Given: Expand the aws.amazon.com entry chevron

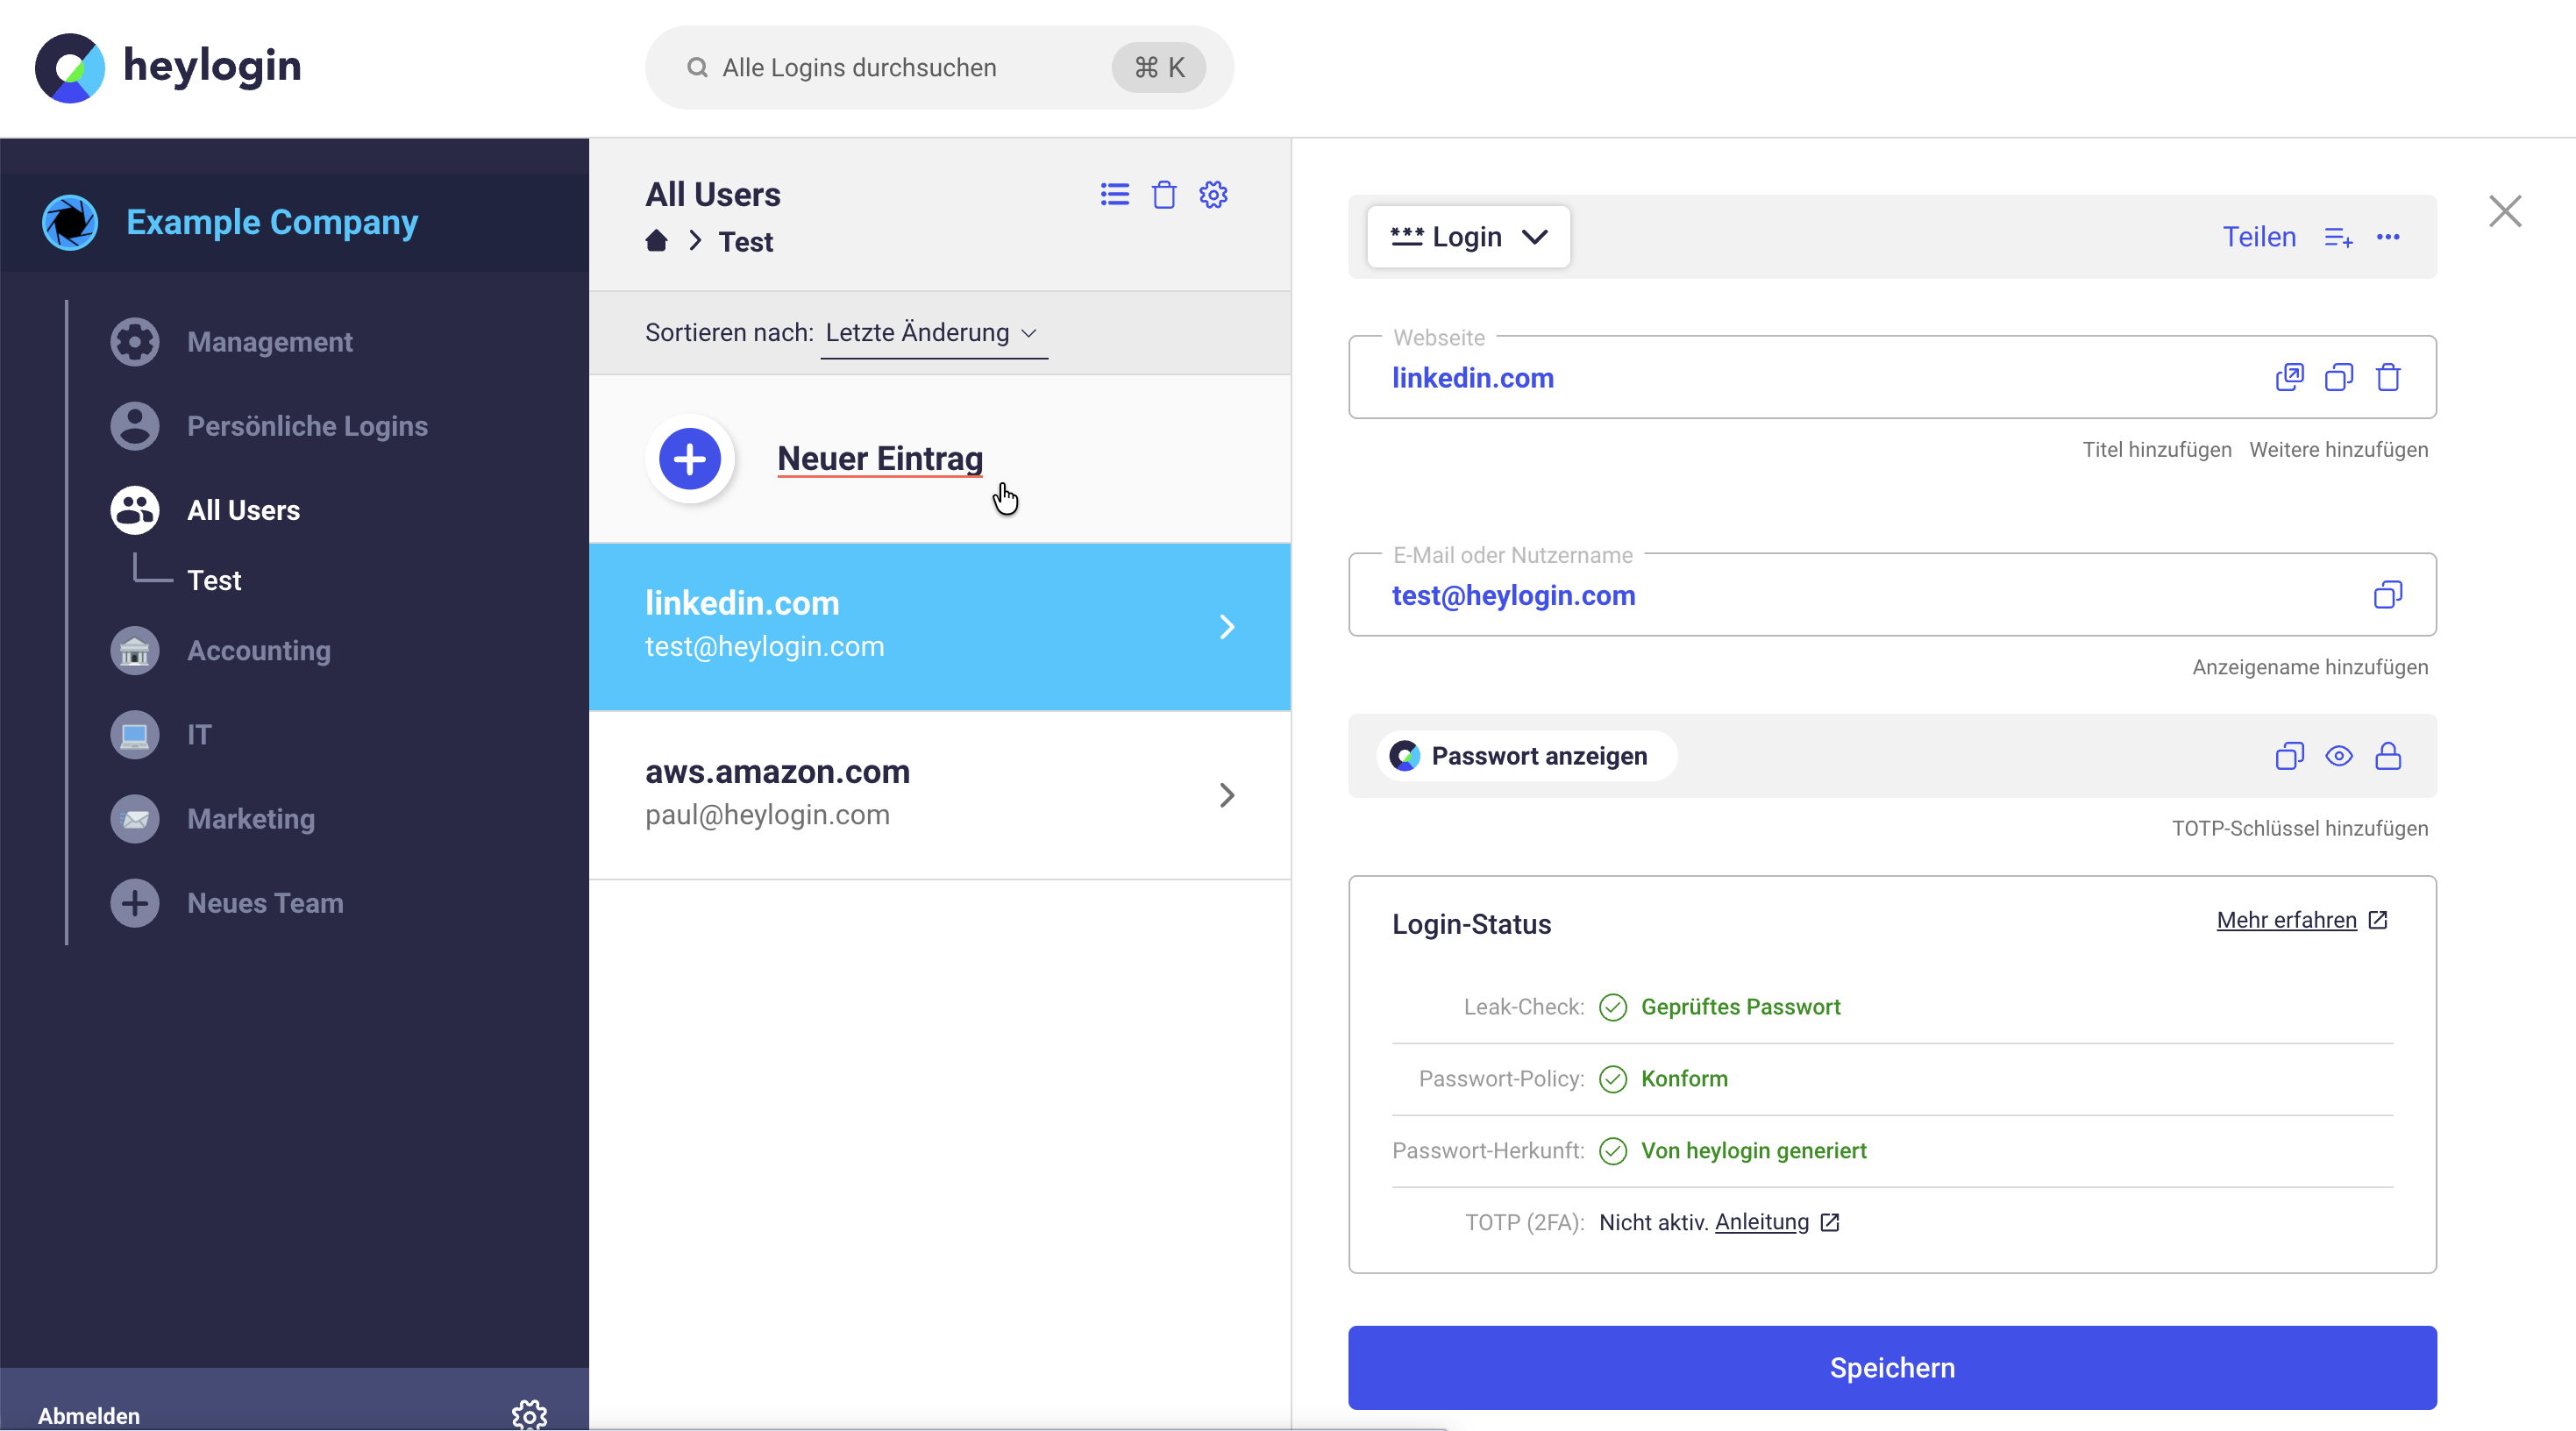Looking at the screenshot, I should [1227, 795].
